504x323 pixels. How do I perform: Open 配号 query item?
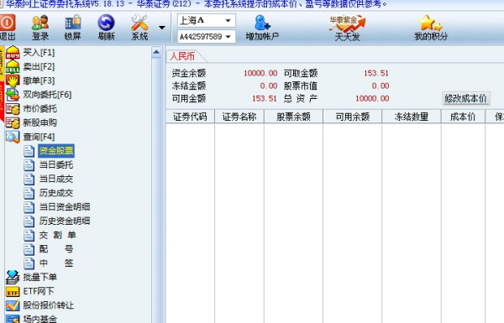point(56,249)
